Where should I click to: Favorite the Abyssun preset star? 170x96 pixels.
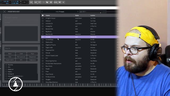43,21
